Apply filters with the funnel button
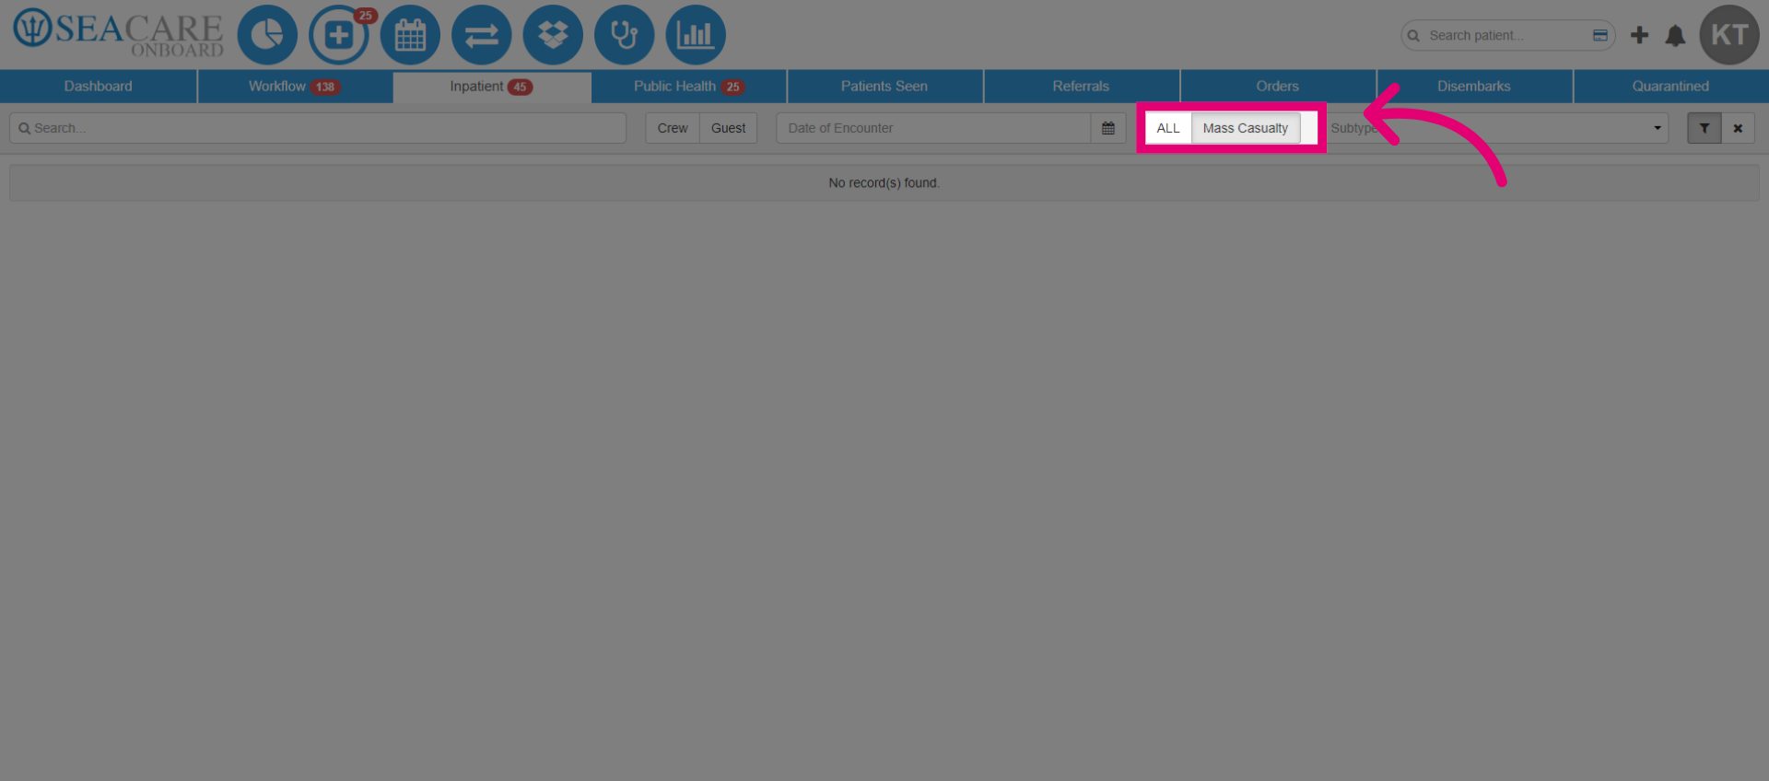Image resolution: width=1769 pixels, height=781 pixels. click(x=1705, y=128)
